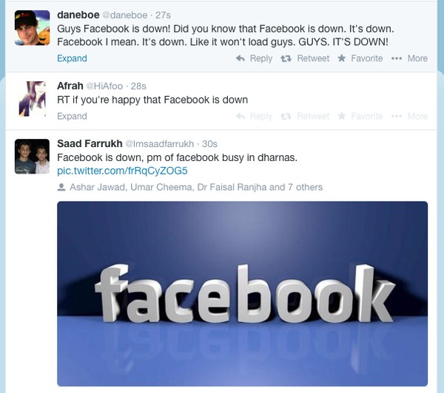Open Afrah's avatar image
The image size is (444, 393).
[x=33, y=99]
